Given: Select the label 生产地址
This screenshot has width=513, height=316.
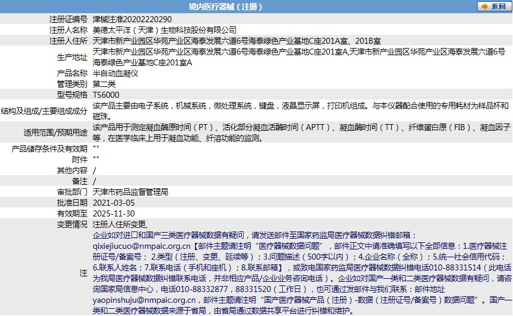Looking at the screenshot, I should 73,57.
